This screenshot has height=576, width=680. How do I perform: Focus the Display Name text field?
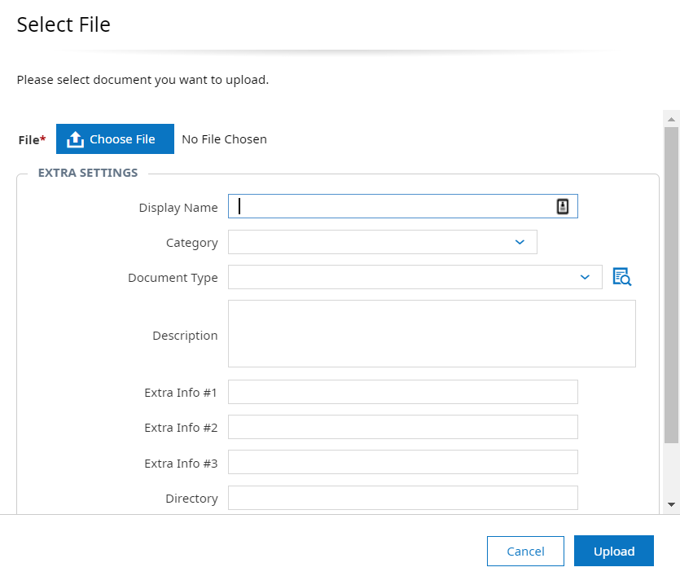pyautogui.click(x=391, y=207)
